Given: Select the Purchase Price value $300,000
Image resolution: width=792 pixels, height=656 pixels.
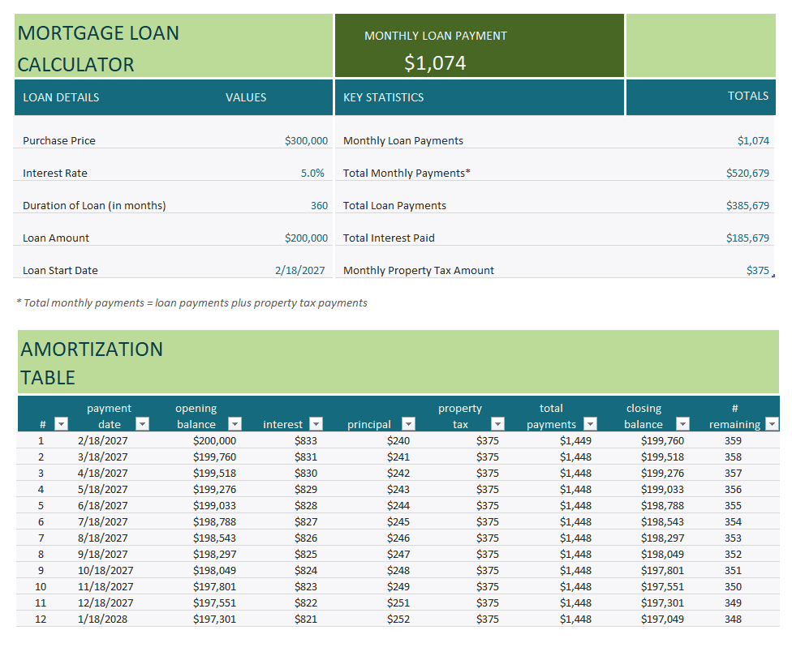Looking at the screenshot, I should 306,141.
